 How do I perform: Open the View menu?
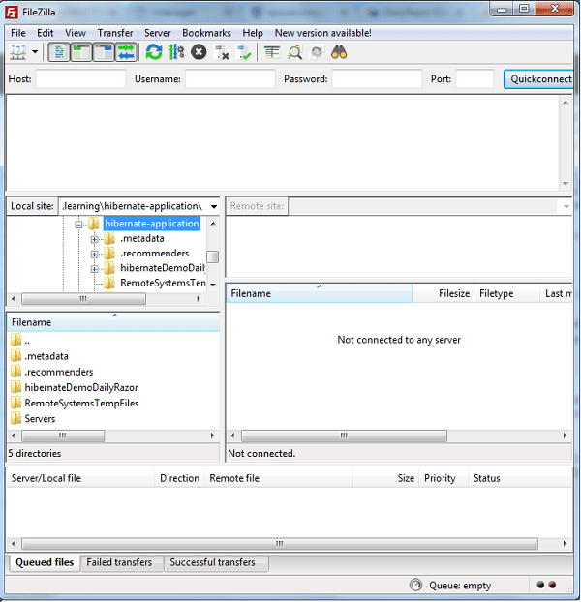(x=76, y=33)
